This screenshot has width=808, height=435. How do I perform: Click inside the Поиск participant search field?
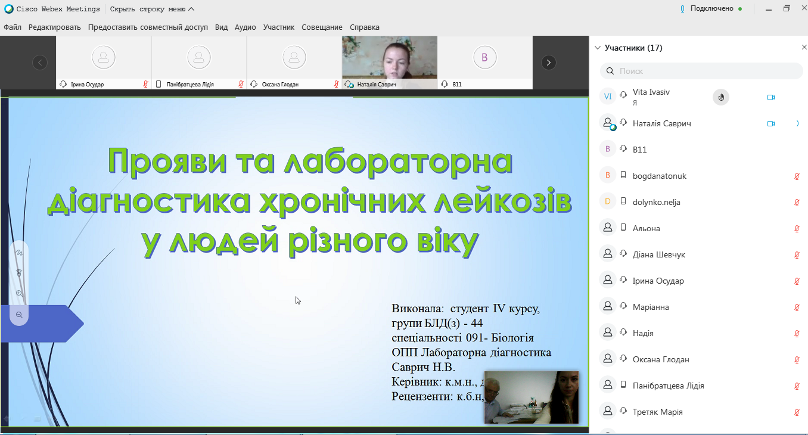coord(701,71)
